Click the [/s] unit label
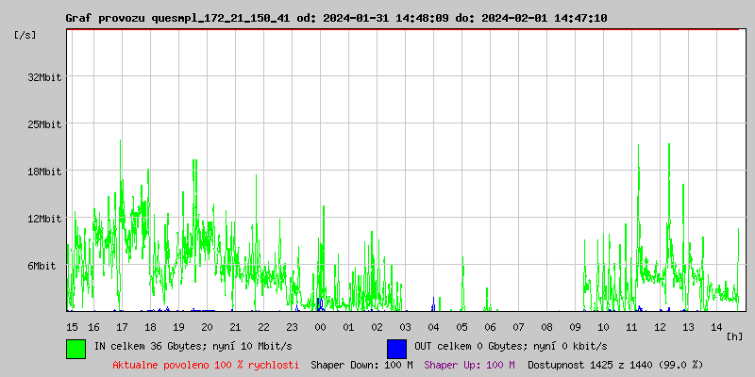Screen dimensions: 755x377 [26, 35]
